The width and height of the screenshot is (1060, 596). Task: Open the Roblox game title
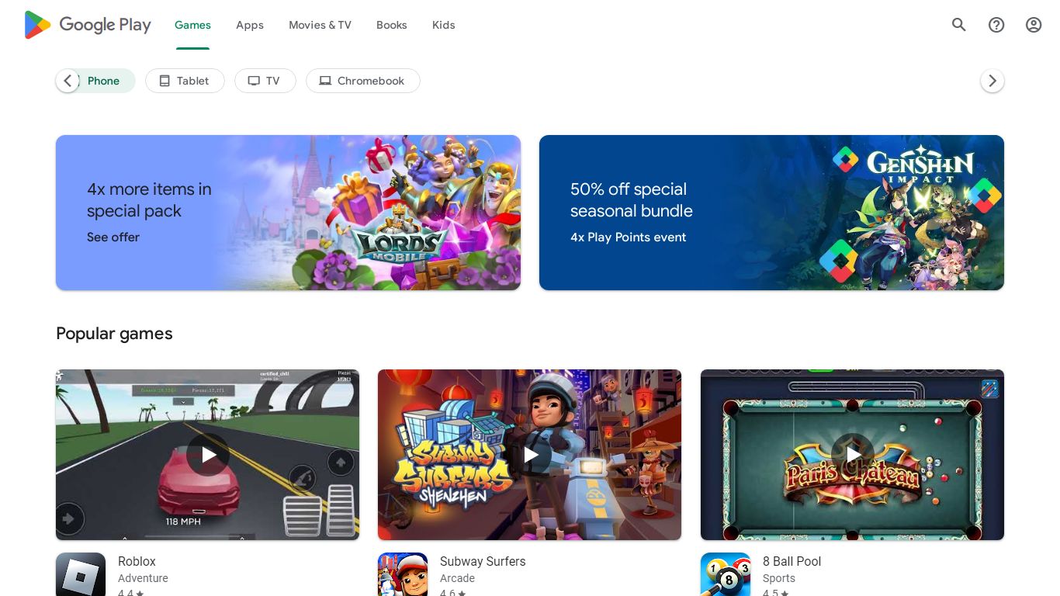point(137,561)
